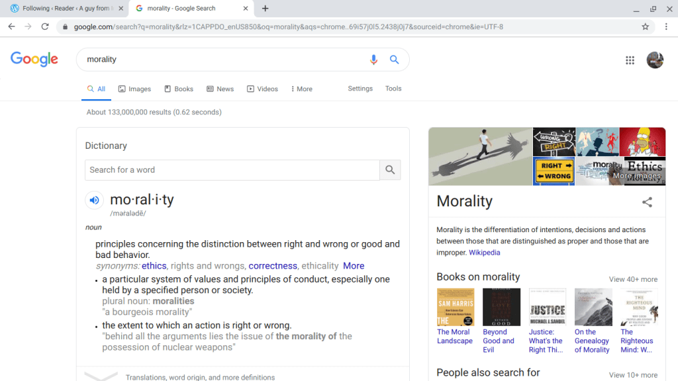Click the 'Search for a word' field
The width and height of the screenshot is (678, 381).
(x=232, y=170)
